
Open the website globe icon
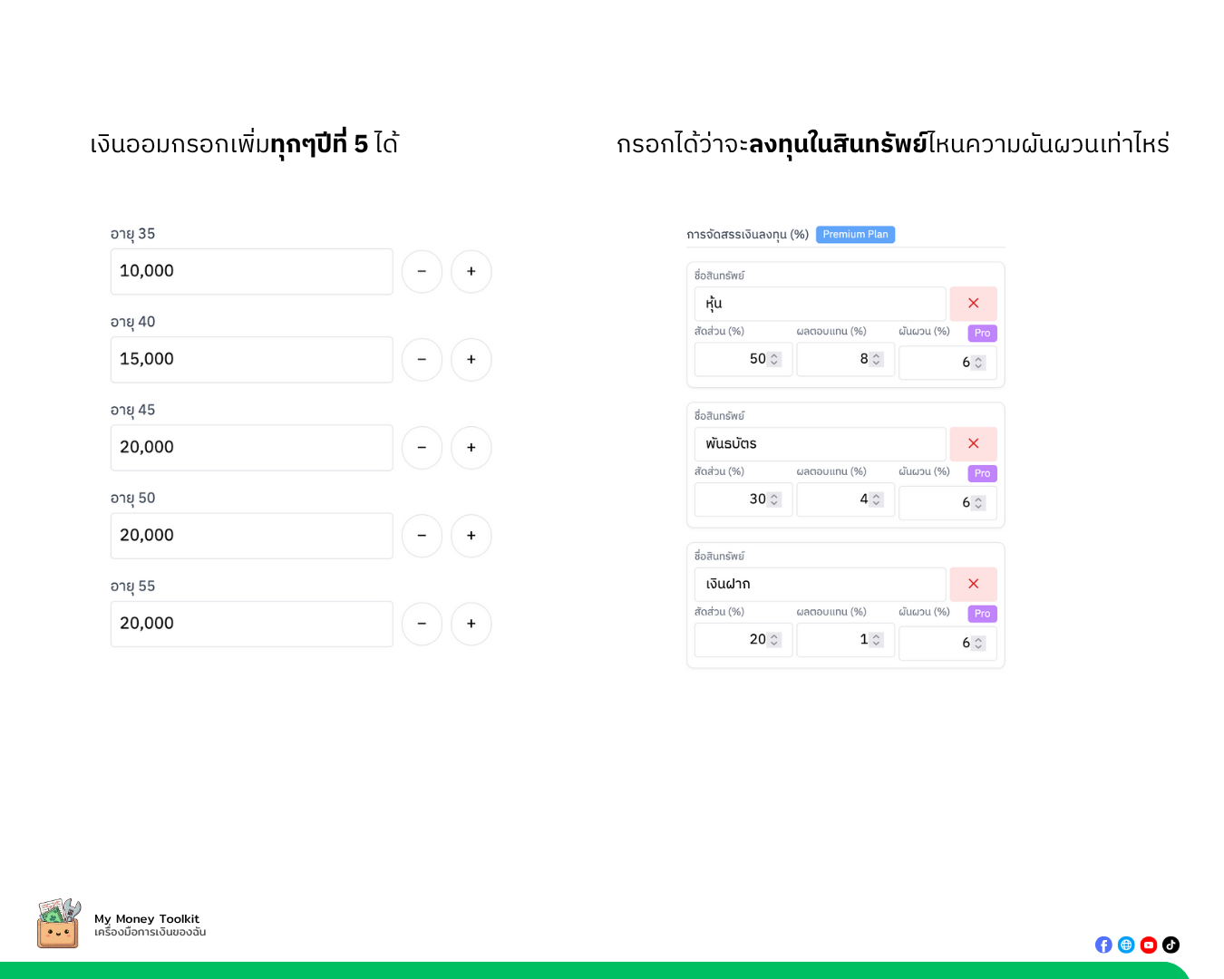tap(1126, 945)
